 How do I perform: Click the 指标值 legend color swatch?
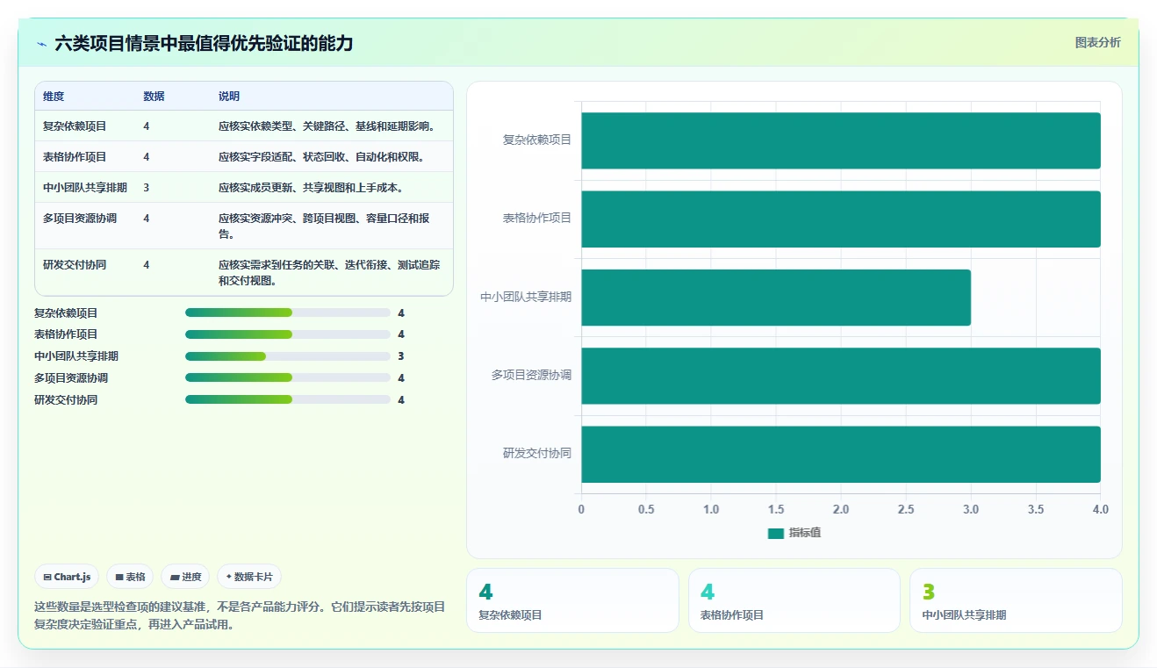[775, 533]
